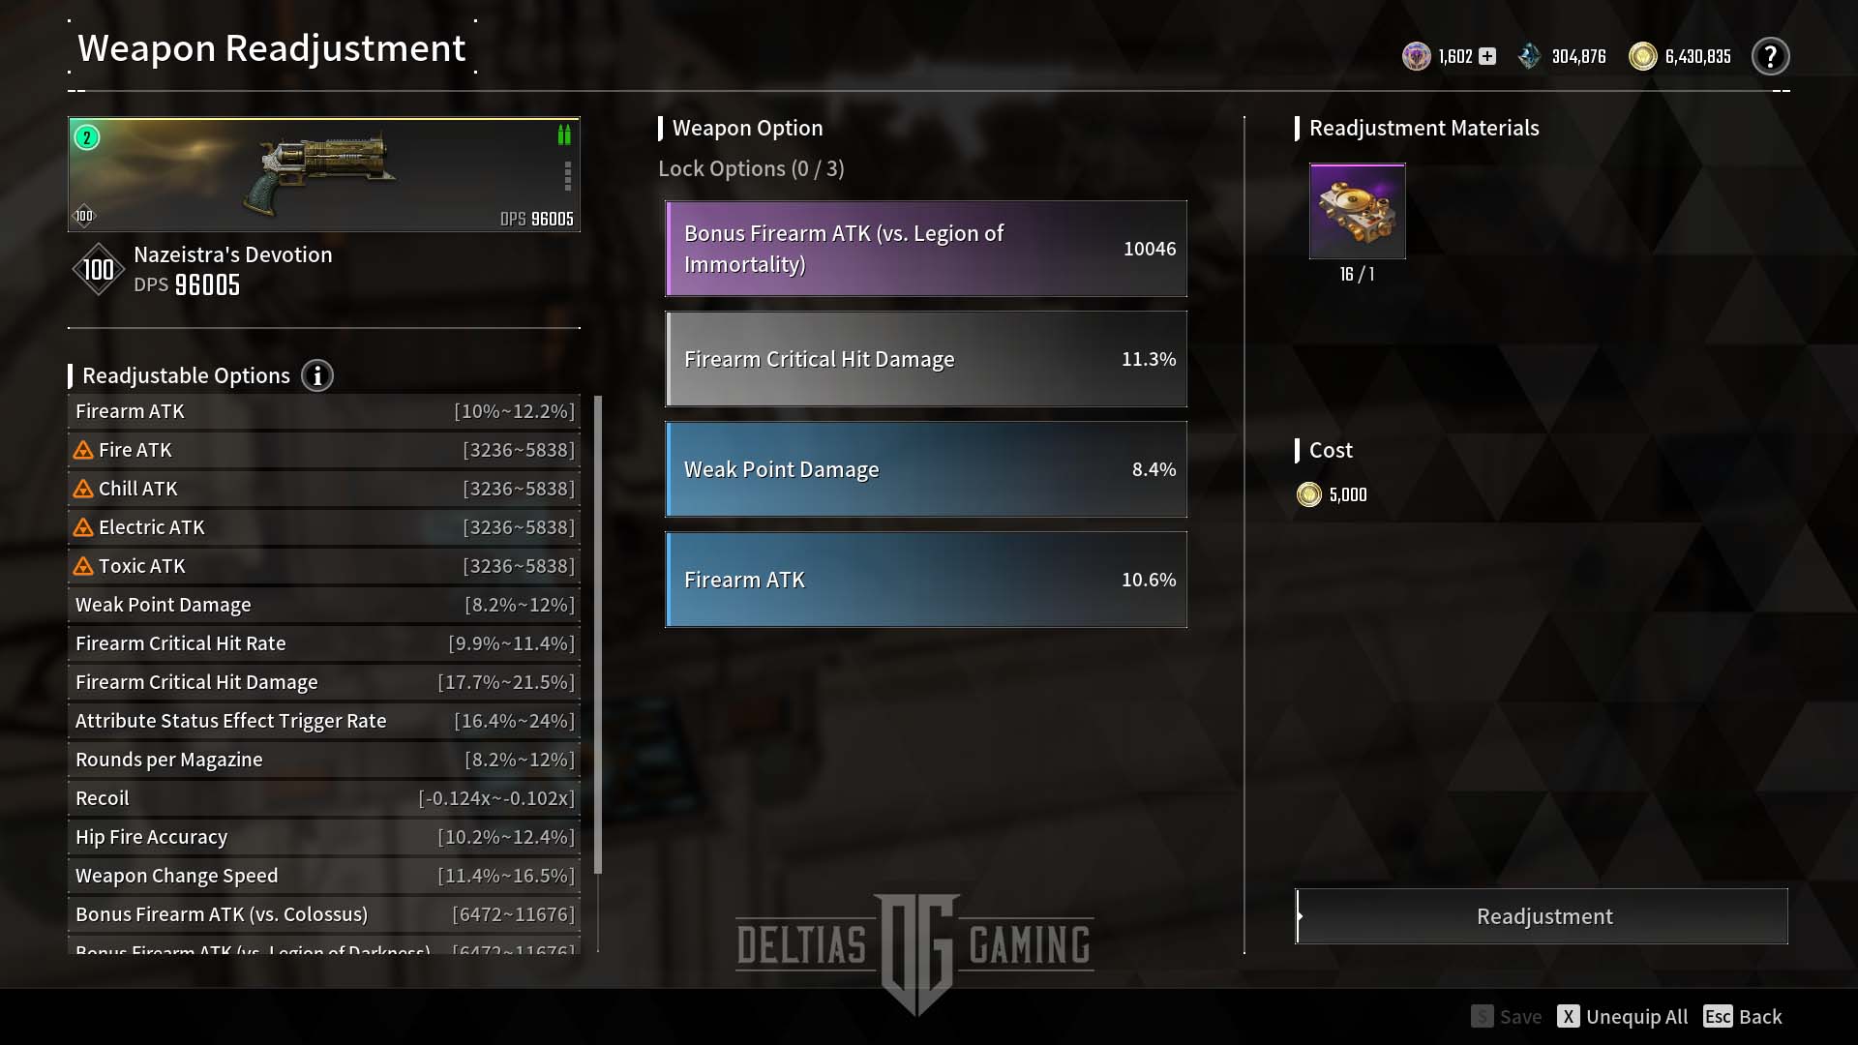Click the blue gem currency icon top right
Image resolution: width=1858 pixels, height=1045 pixels.
(x=1527, y=55)
